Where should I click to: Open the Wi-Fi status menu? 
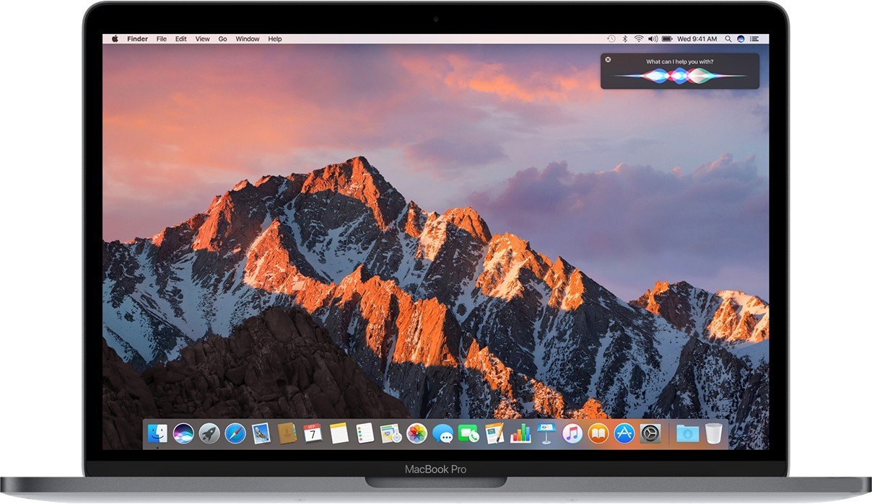point(638,38)
